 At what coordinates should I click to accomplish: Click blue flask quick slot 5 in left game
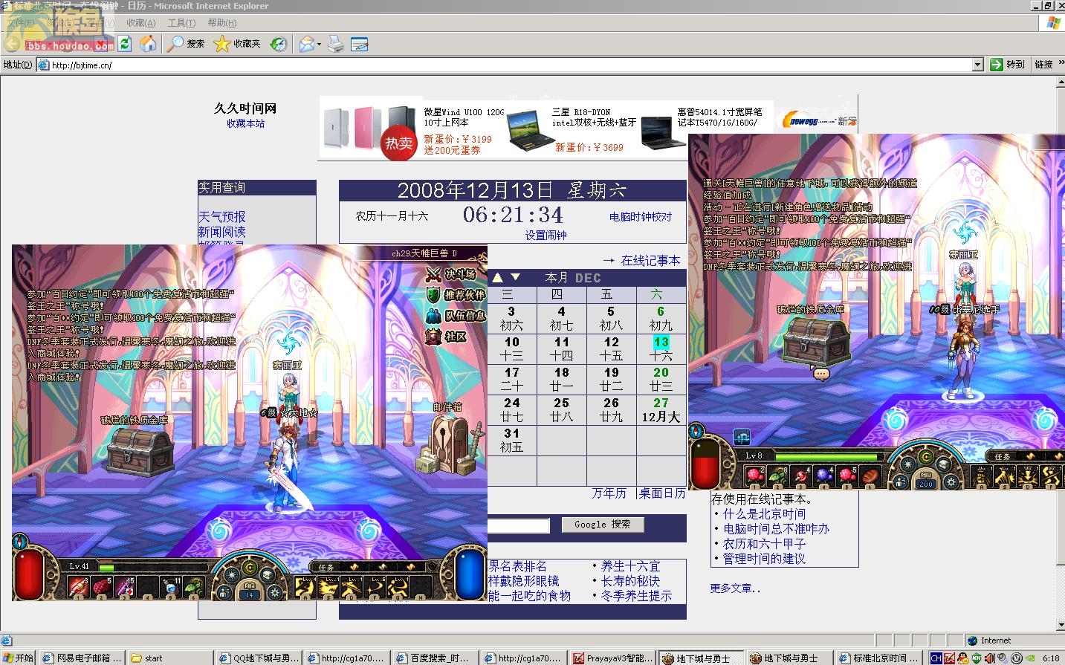click(172, 587)
